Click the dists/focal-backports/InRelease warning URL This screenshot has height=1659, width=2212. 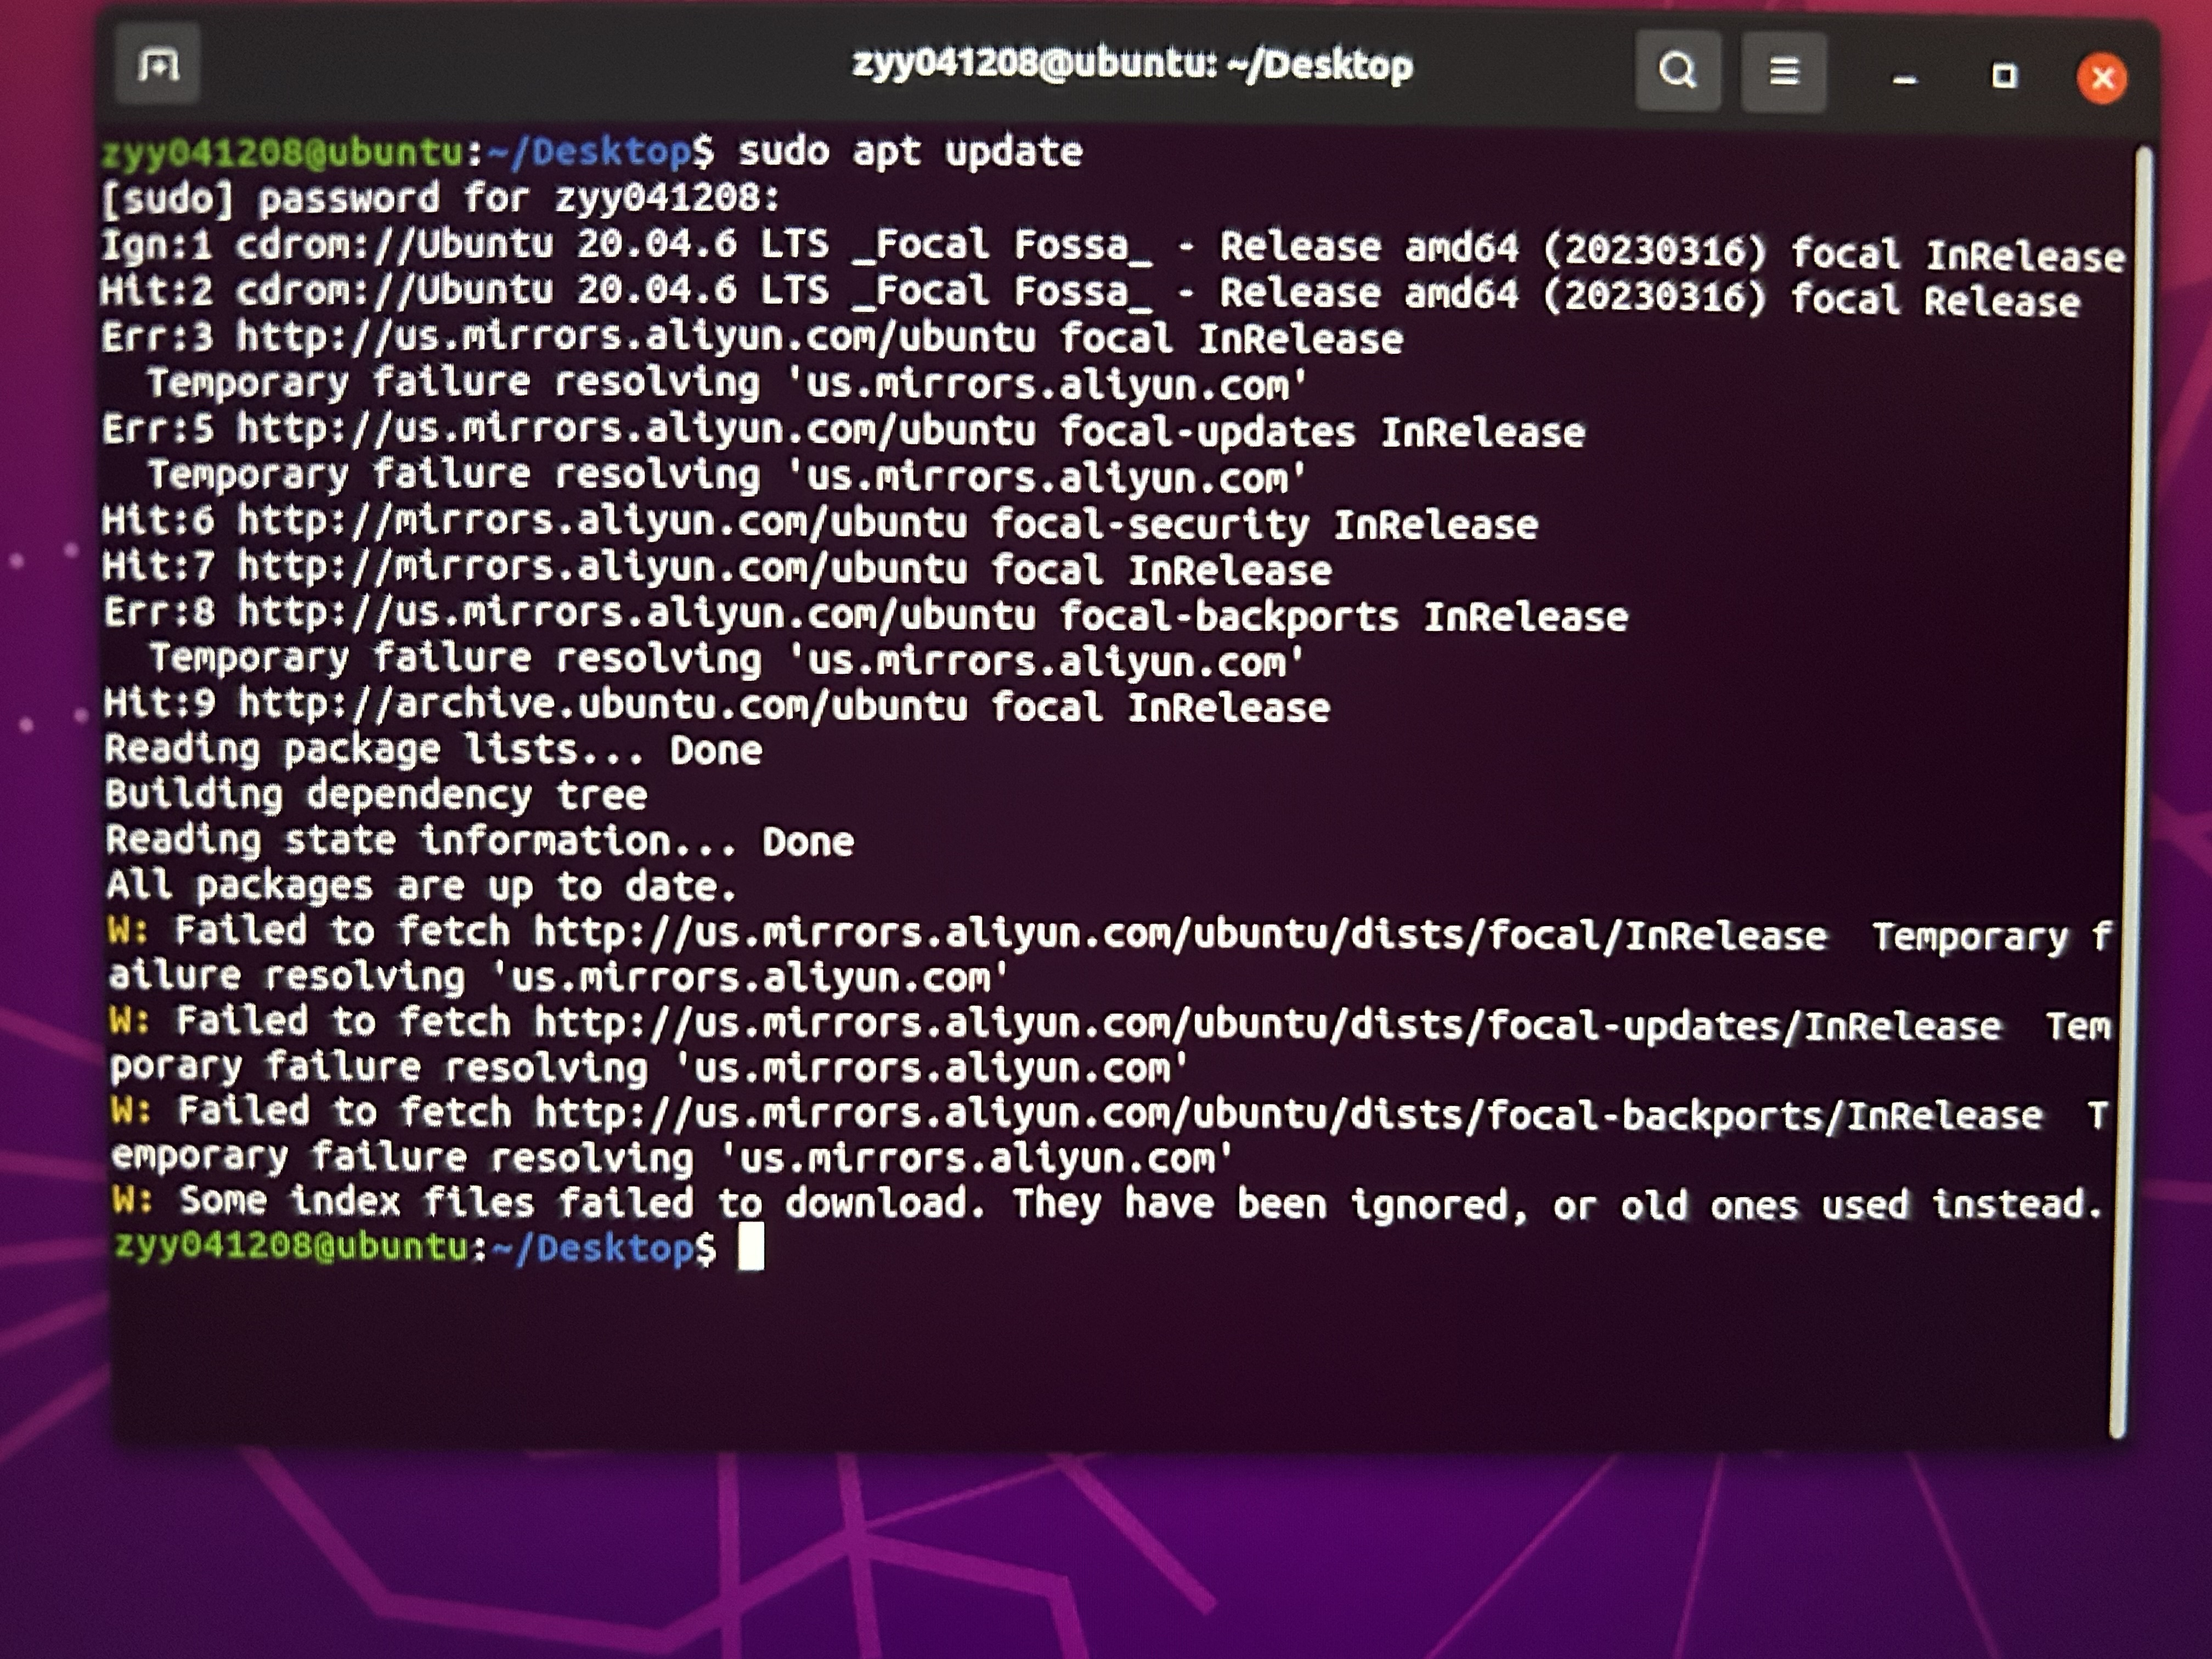click(1288, 1114)
